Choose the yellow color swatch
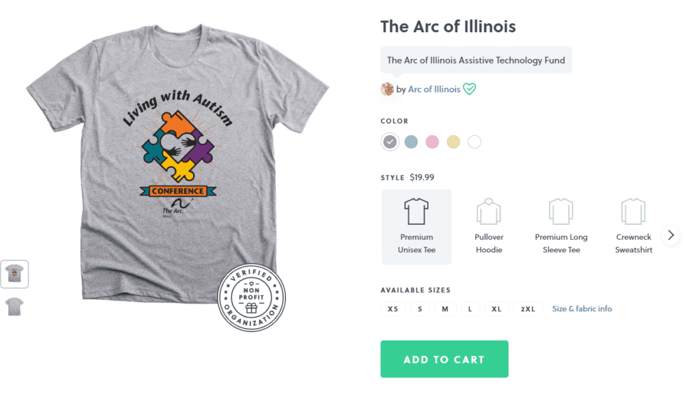This screenshot has height=401, width=686. pos(454,142)
